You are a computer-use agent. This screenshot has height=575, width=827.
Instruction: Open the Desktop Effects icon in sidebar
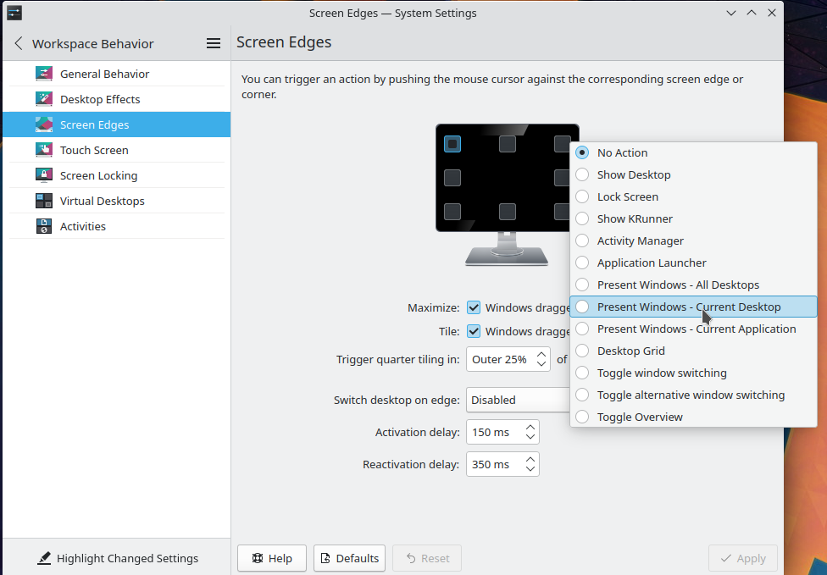click(x=44, y=99)
